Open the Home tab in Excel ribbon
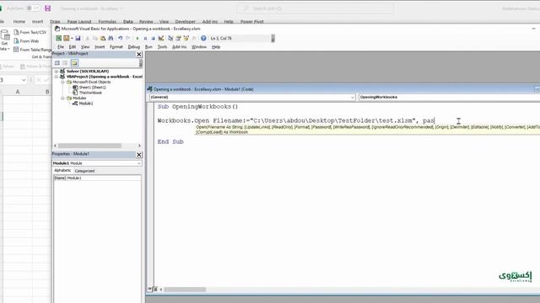 tap(19, 21)
